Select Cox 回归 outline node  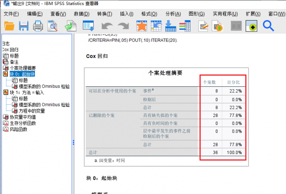10,50
